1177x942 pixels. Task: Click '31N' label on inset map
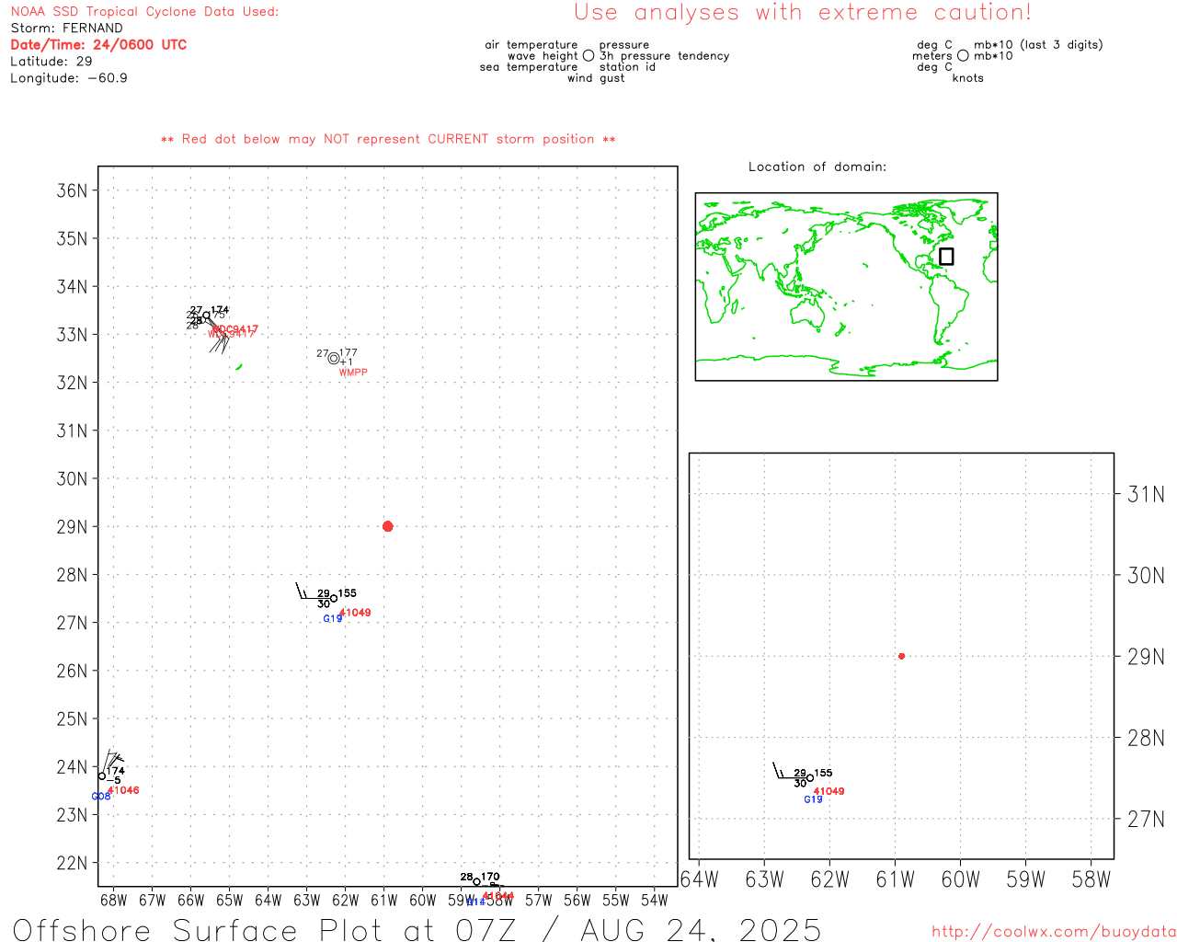pyautogui.click(x=1147, y=495)
